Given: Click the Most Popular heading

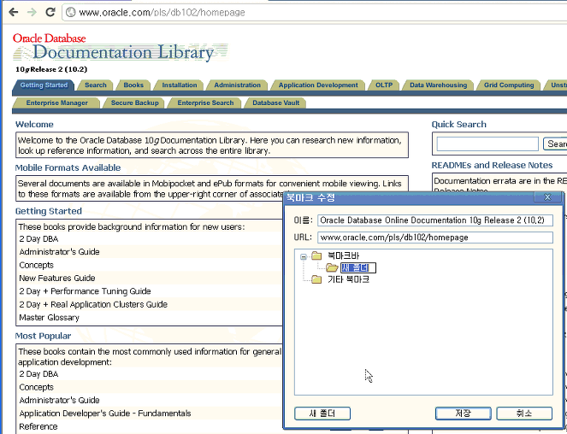Looking at the screenshot, I should pyautogui.click(x=43, y=336).
